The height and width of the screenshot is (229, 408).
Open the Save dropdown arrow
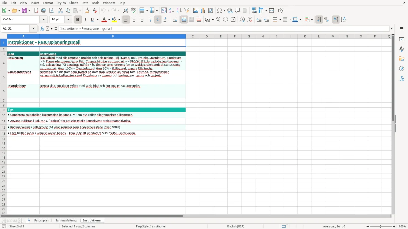tap(29, 11)
